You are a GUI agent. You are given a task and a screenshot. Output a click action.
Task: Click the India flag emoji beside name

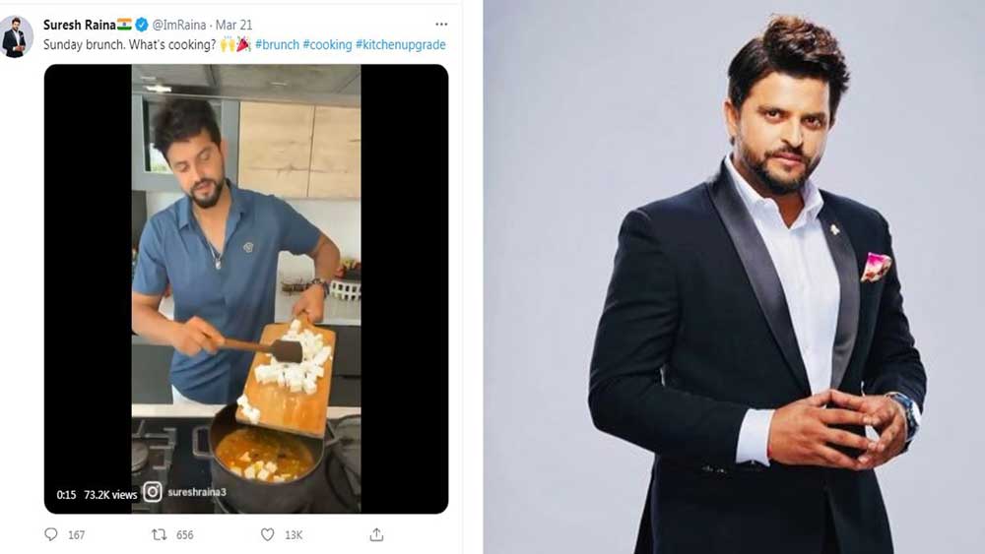coord(124,25)
